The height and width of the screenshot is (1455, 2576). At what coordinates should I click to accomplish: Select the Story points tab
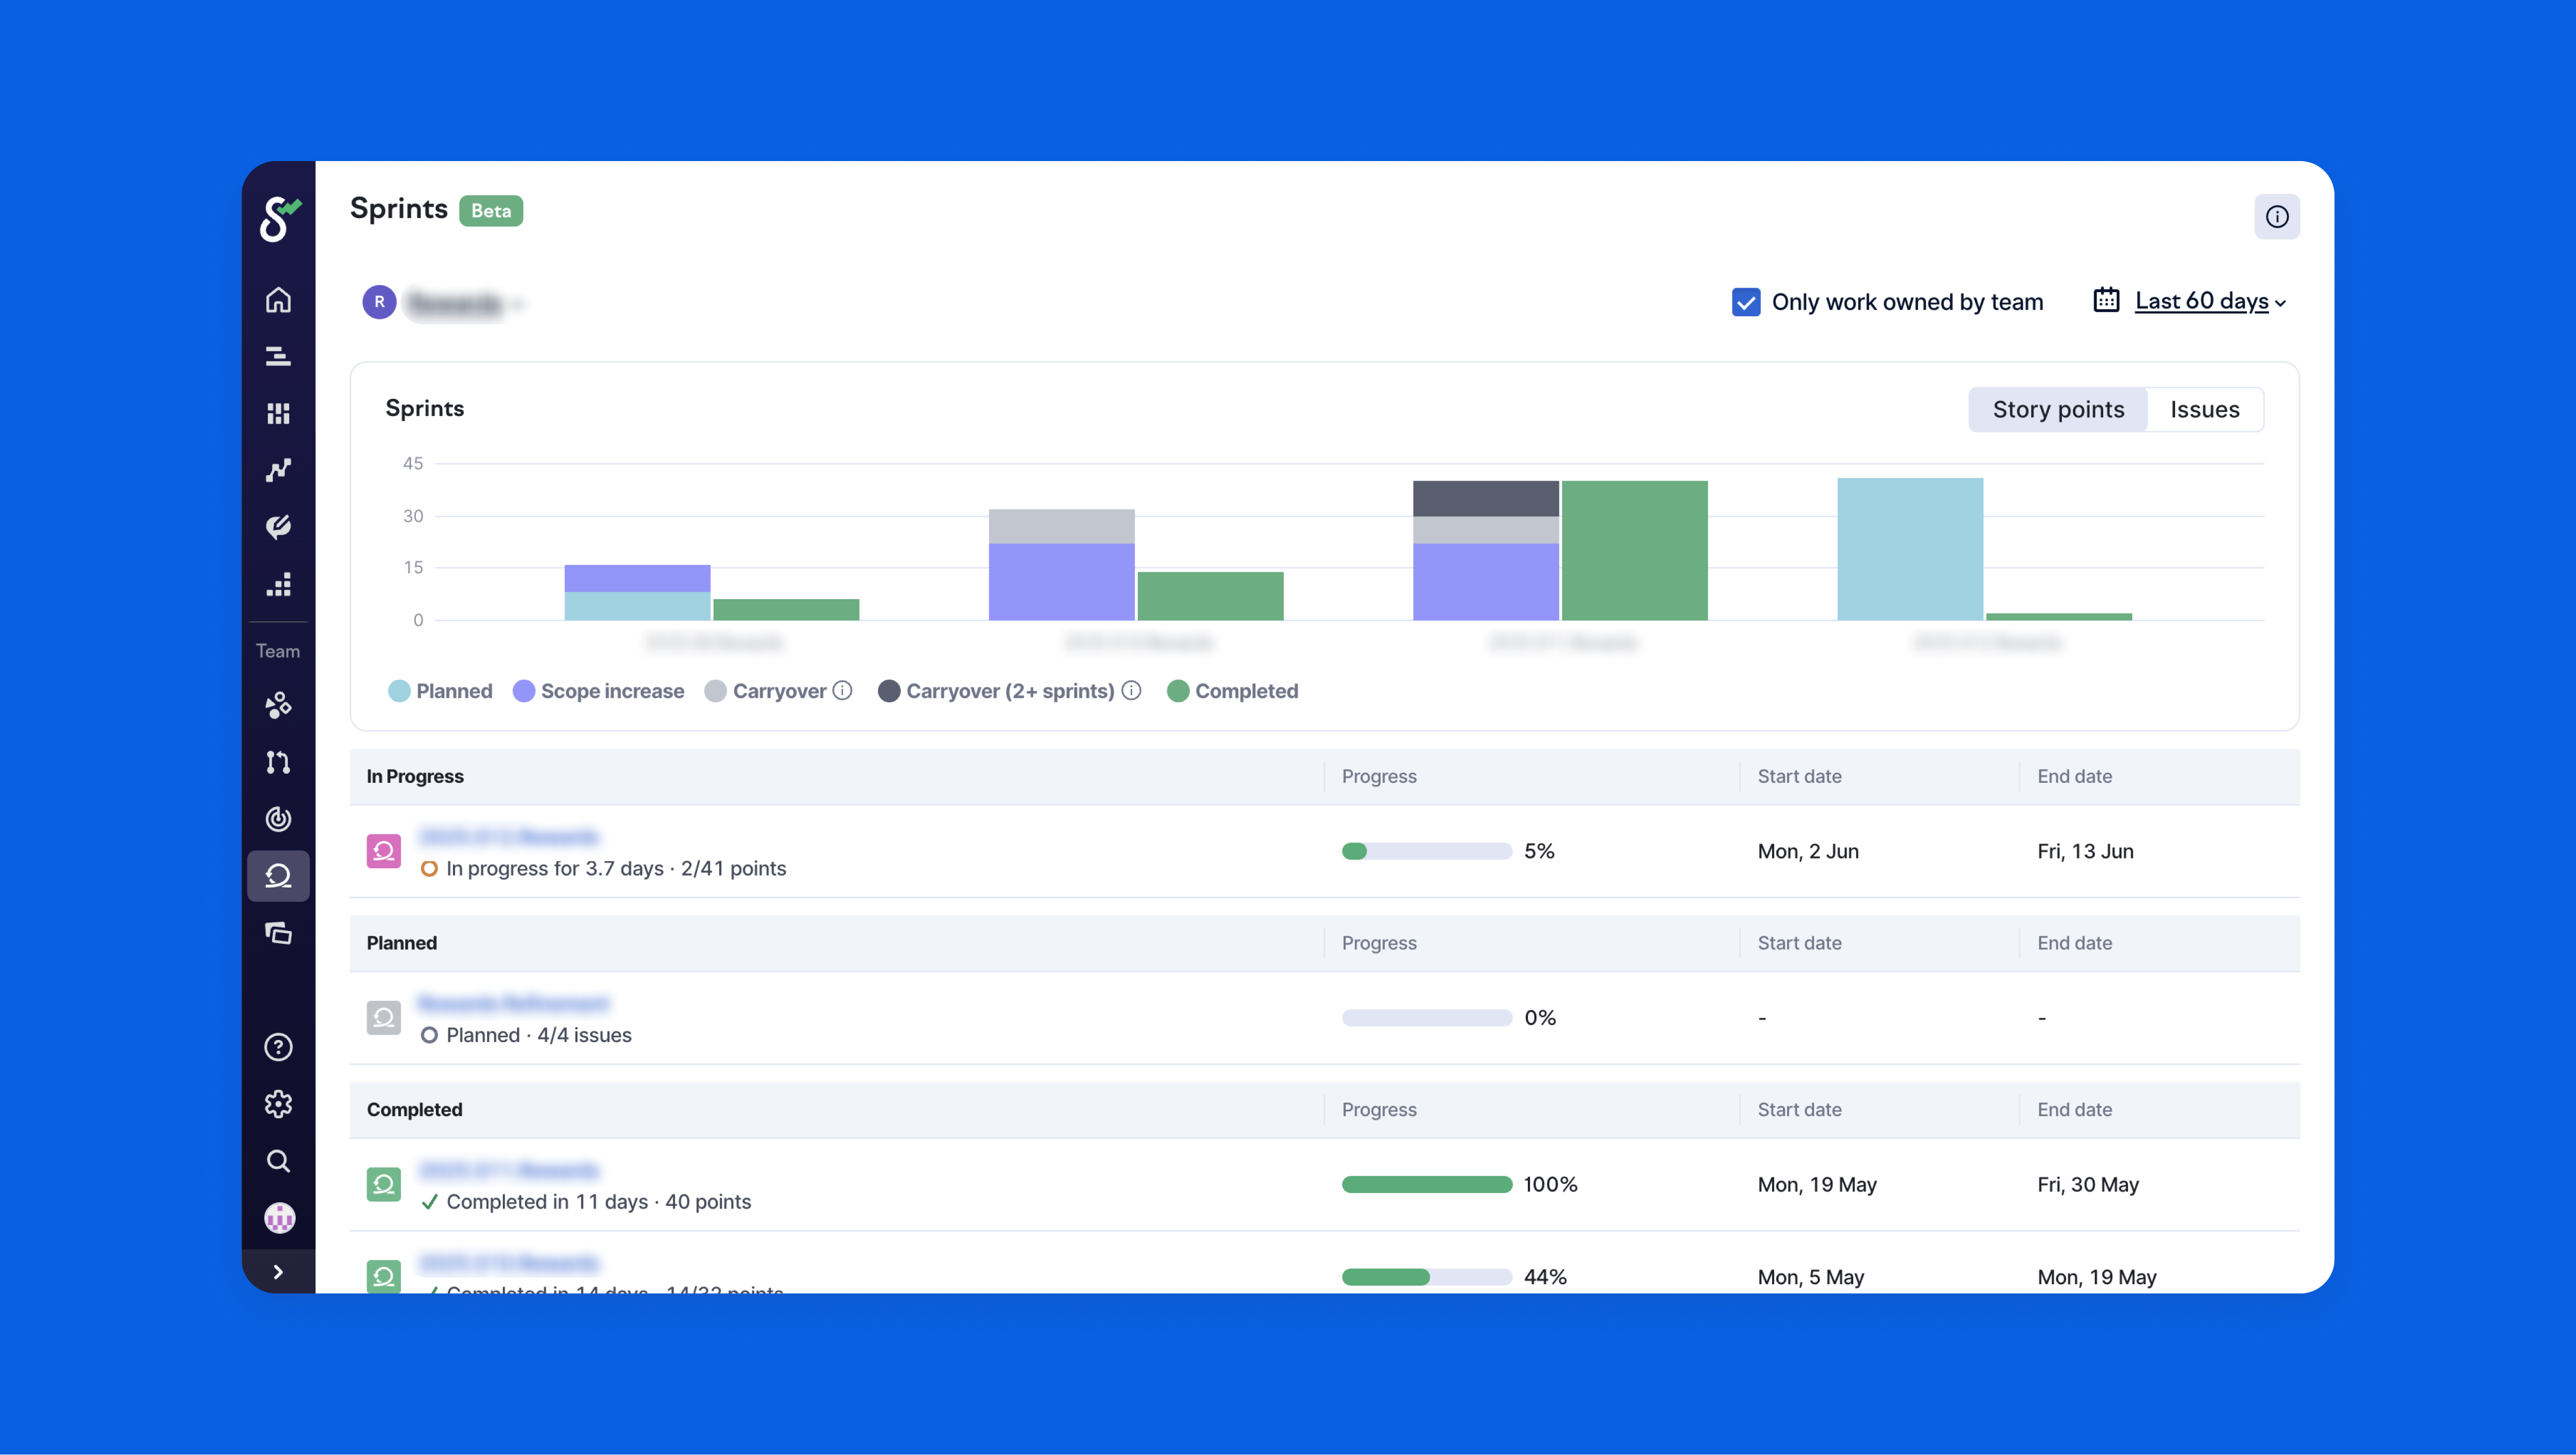(x=2057, y=409)
